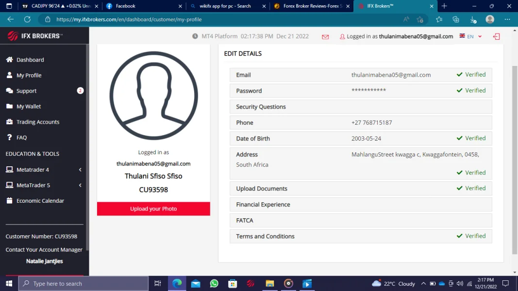This screenshot has width=518, height=291.
Task: Click the Windows Start button
Action: (x=9, y=283)
